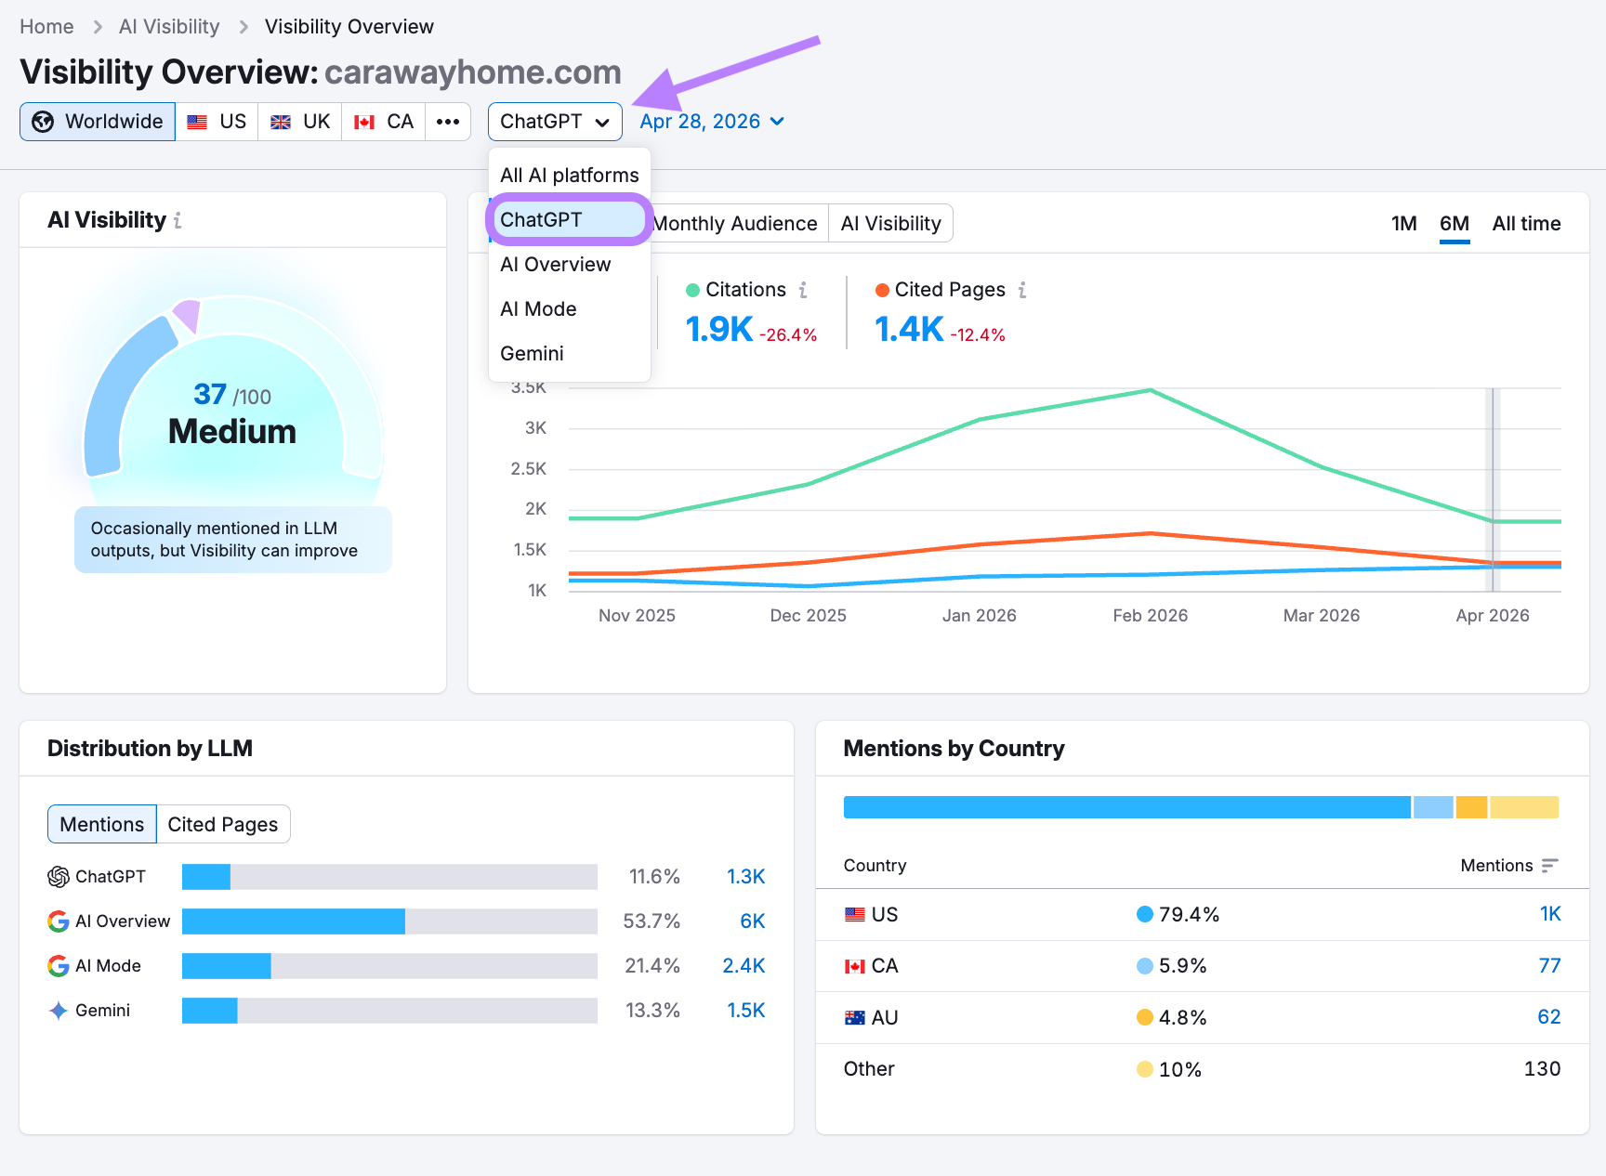
Task: Click the US blue segment of country bar
Action: click(1127, 807)
